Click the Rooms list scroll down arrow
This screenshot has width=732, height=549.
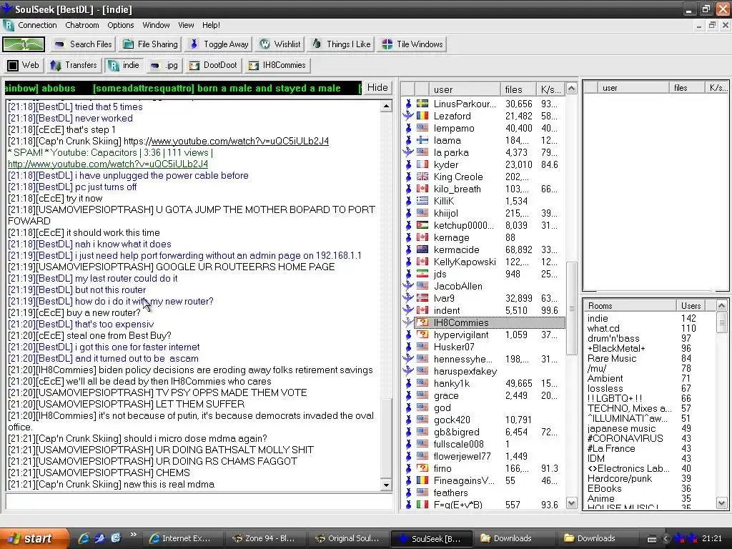722,503
